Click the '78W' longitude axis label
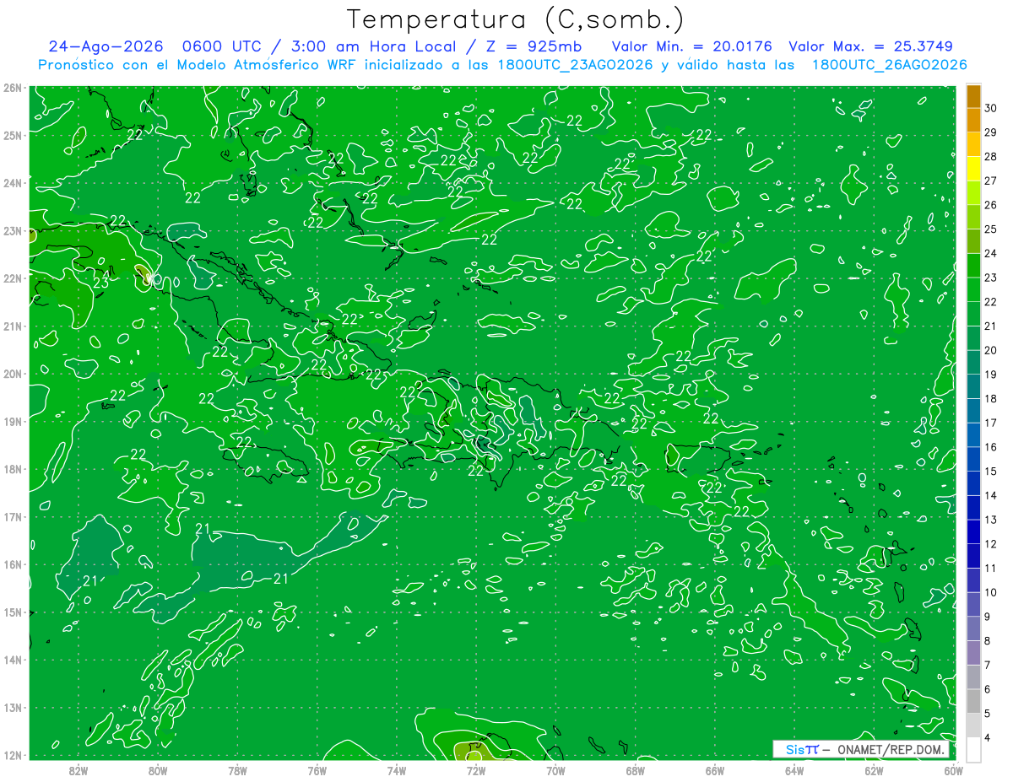This screenshot has width=1013, height=782. coord(237,770)
